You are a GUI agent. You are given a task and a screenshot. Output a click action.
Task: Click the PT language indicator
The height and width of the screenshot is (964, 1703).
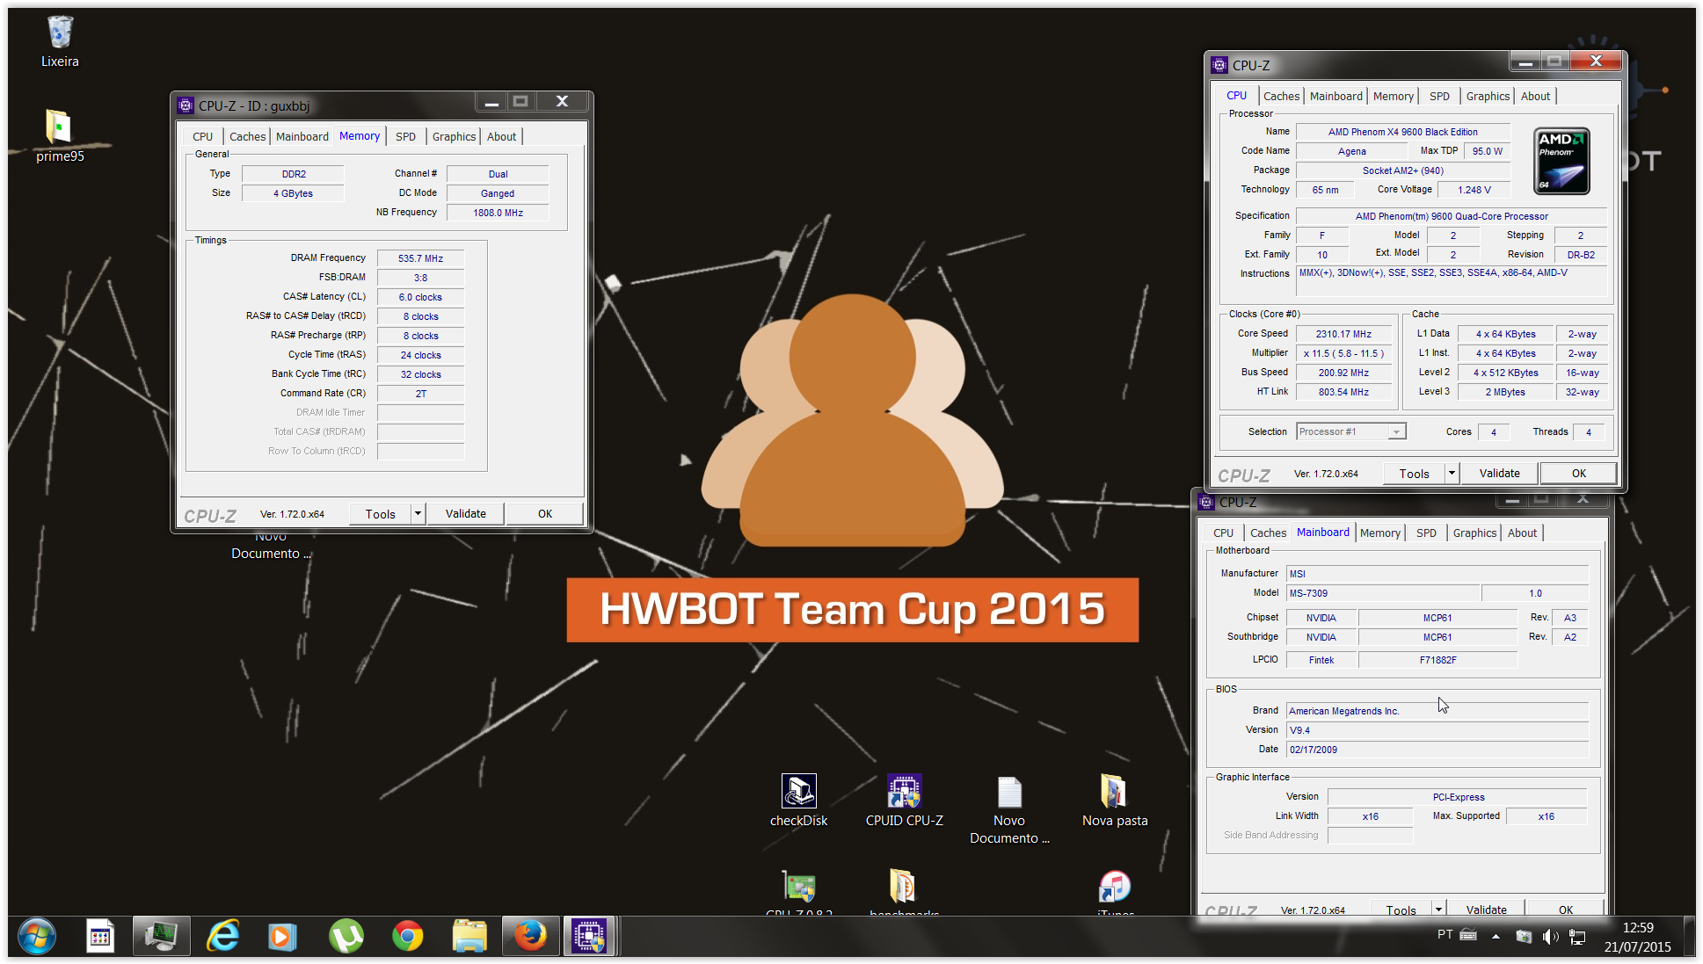click(x=1445, y=934)
